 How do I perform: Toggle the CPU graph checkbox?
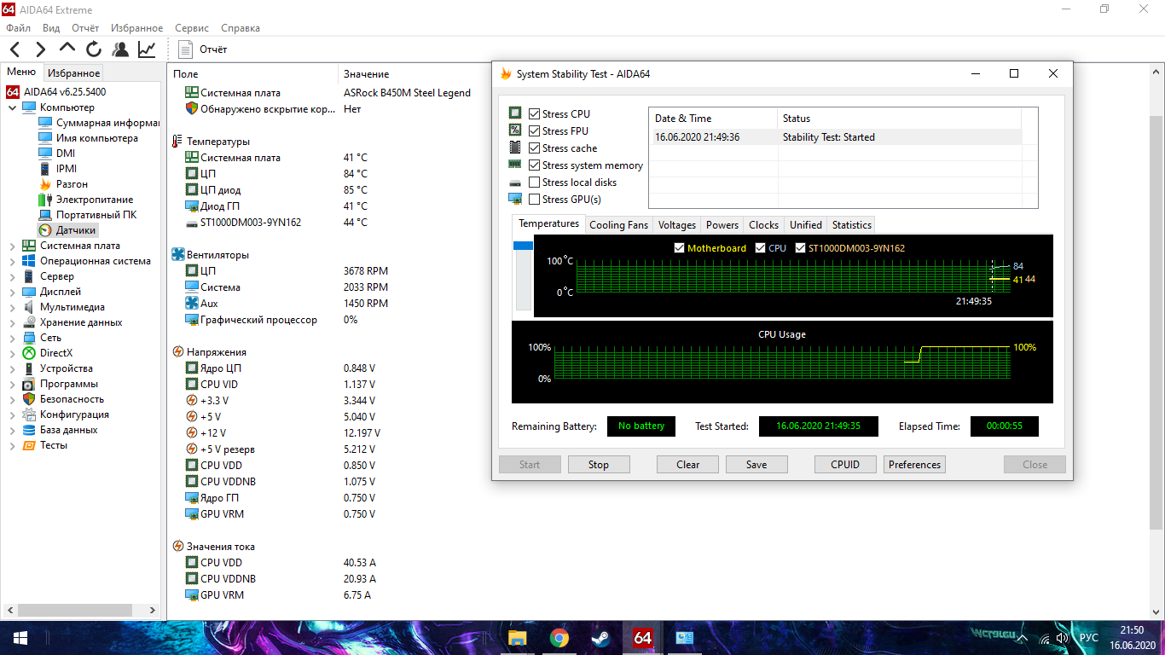pyautogui.click(x=760, y=248)
